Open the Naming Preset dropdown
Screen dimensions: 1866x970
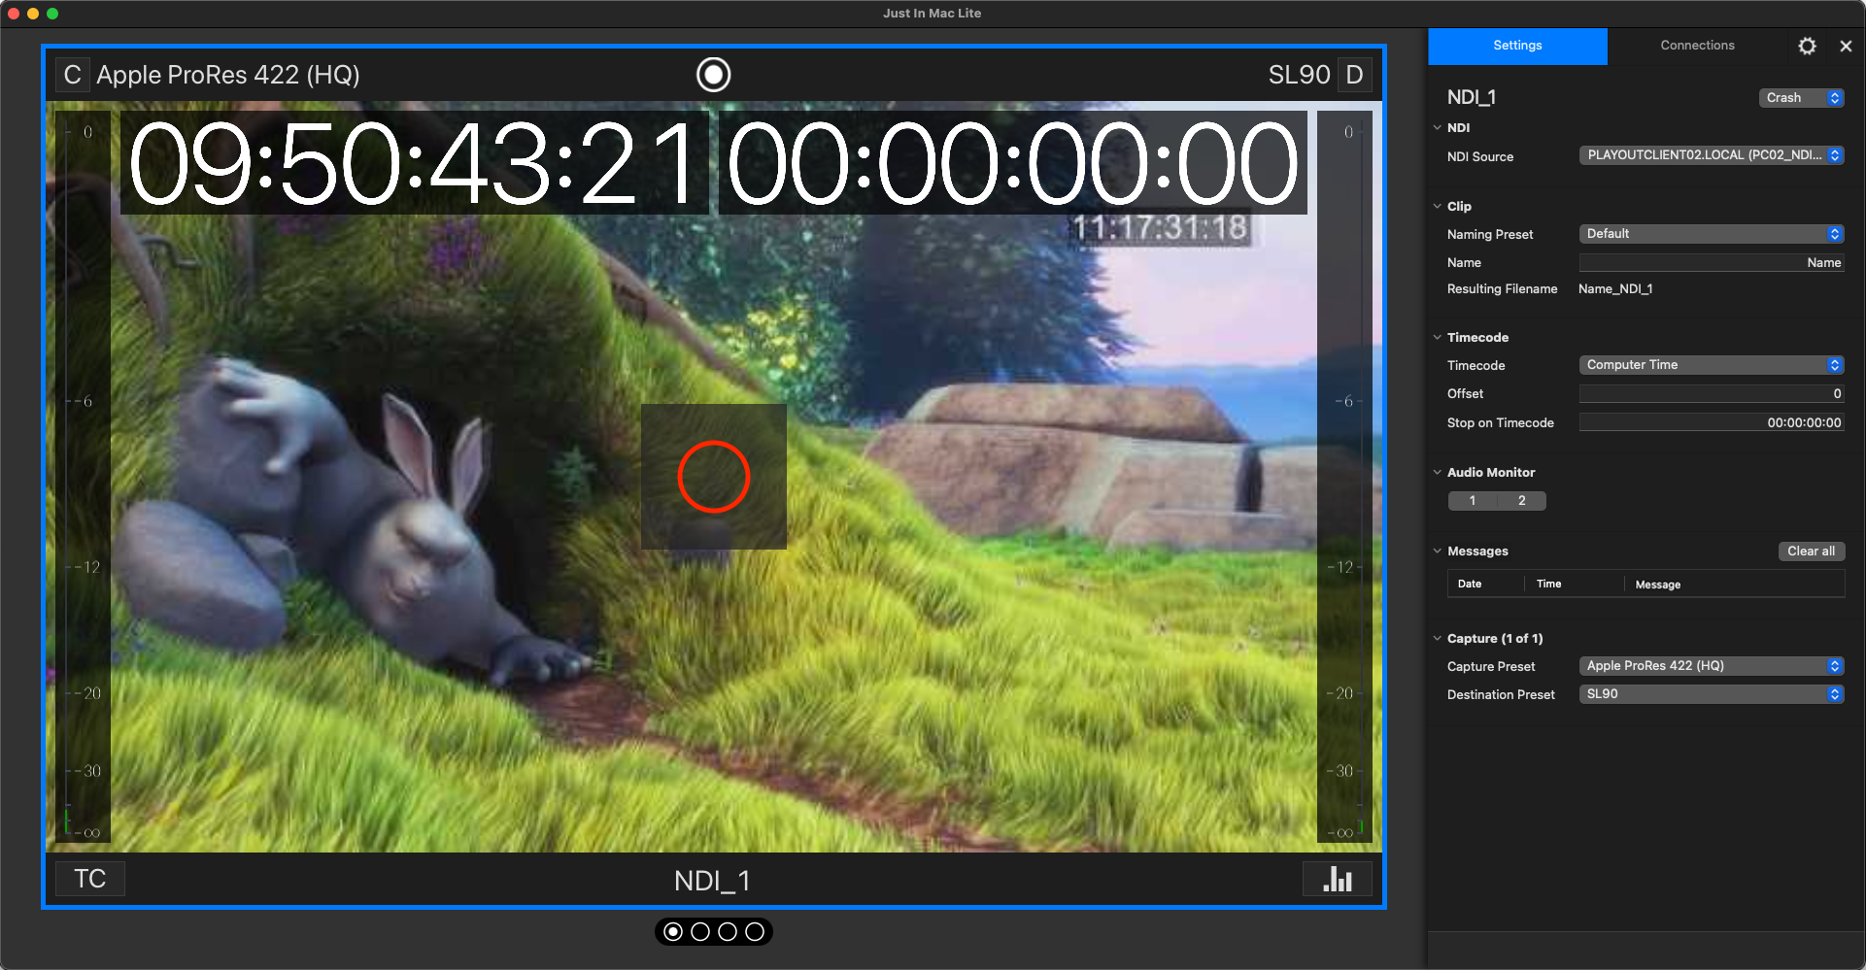click(1712, 234)
